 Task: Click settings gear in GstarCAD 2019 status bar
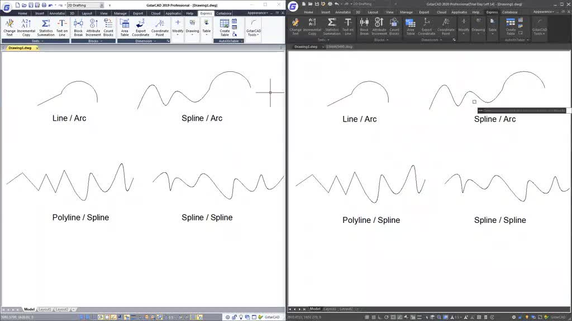227,317
